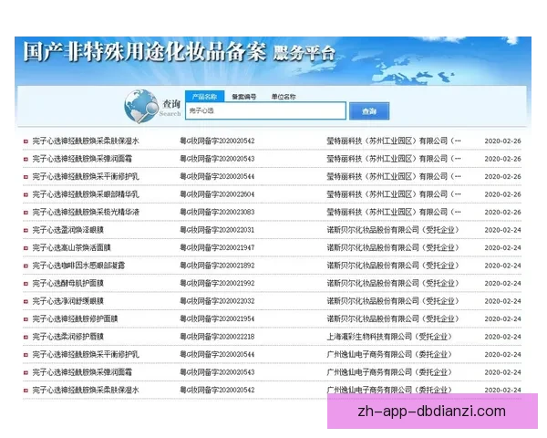Click filing number 粤G妆网备字2020021992
The height and width of the screenshot is (438, 547).
click(217, 283)
